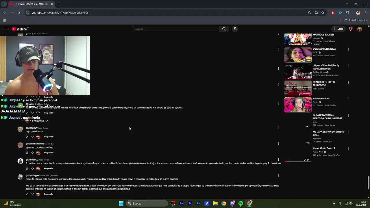Like the comment by @d0wnbappe
The image size is (370, 208).
coord(27,194)
